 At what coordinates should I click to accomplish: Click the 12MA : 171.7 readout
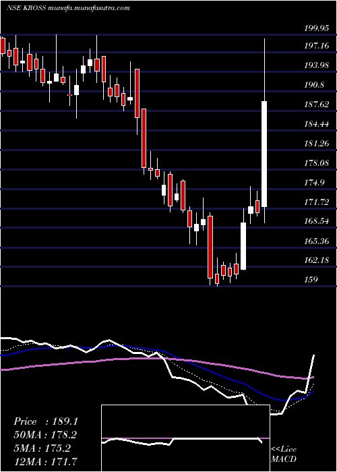click(x=45, y=461)
